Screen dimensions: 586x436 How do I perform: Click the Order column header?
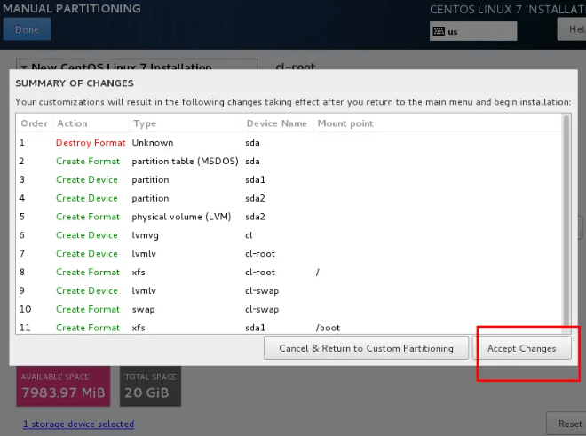(35, 123)
